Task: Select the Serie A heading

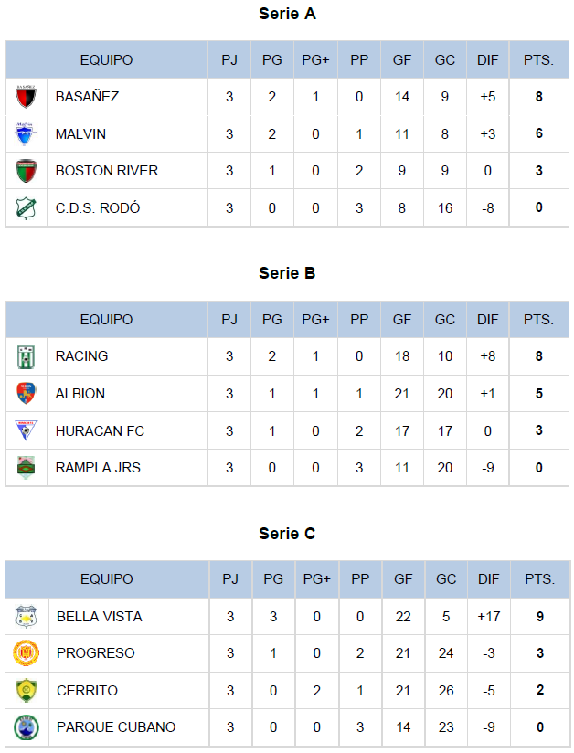Action: 287,14
